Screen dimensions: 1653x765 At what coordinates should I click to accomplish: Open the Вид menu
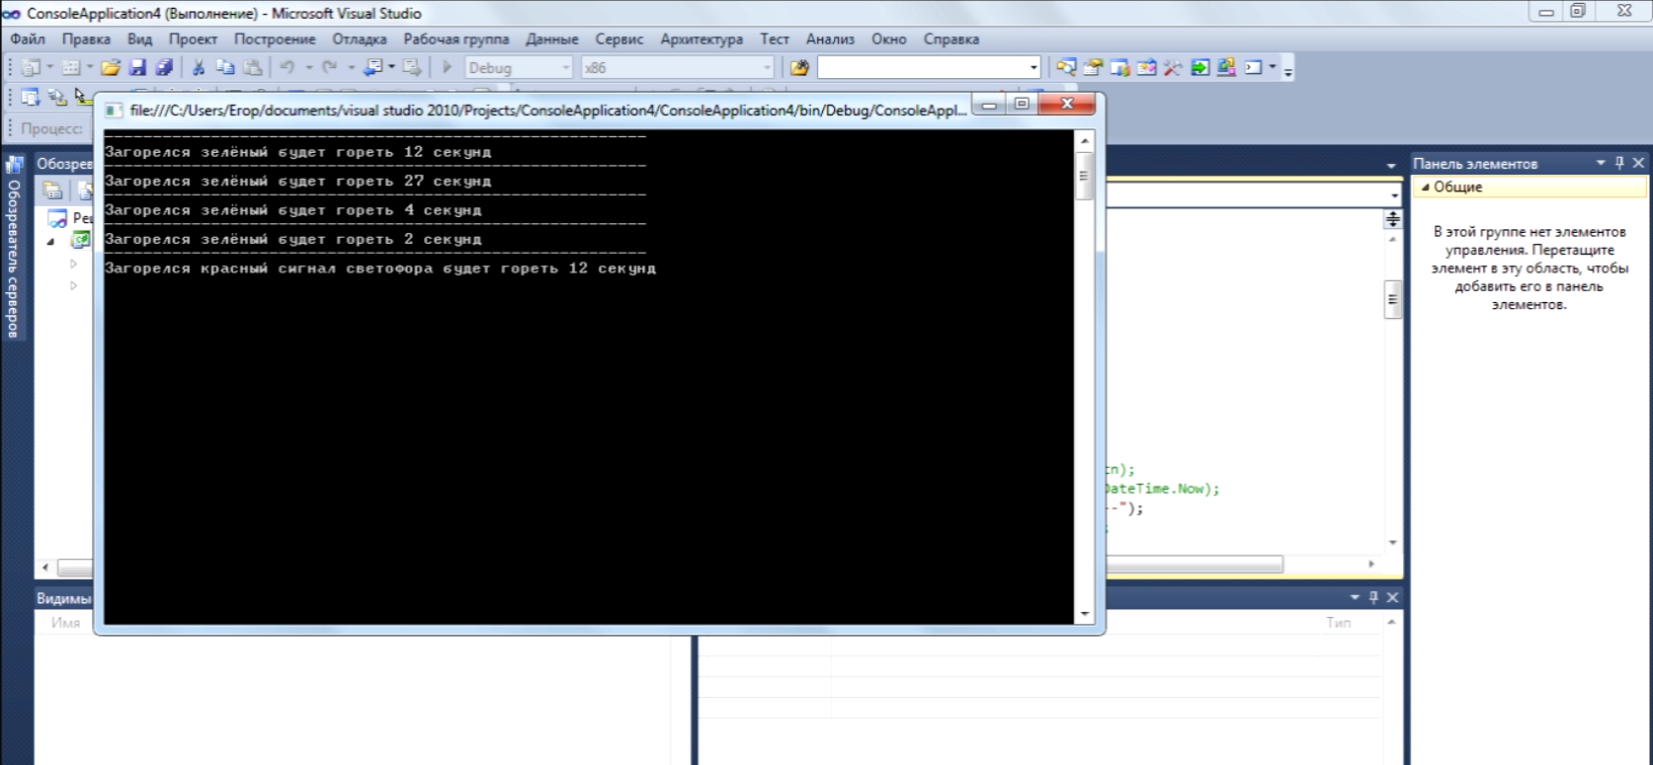(x=139, y=39)
